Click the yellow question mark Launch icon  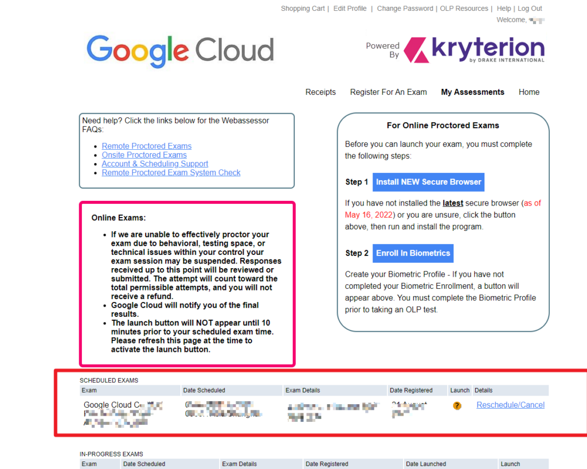(x=457, y=406)
